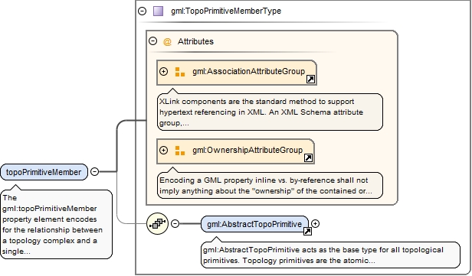
Task: Collapse the Attributes section
Action: 153,41
